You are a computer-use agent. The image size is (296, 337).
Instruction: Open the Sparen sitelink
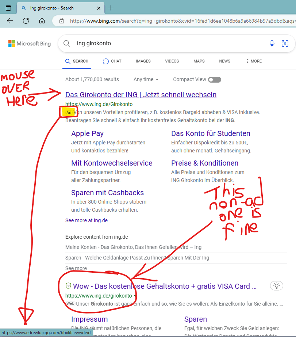(196, 319)
